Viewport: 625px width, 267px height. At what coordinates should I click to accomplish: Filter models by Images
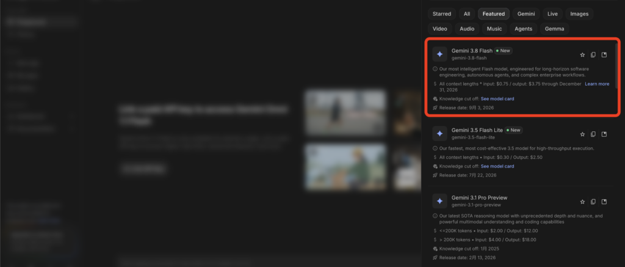tap(579, 14)
